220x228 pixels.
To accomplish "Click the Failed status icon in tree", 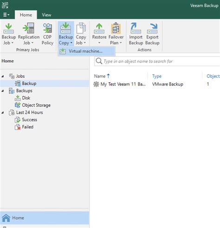I will (x=18, y=127).
